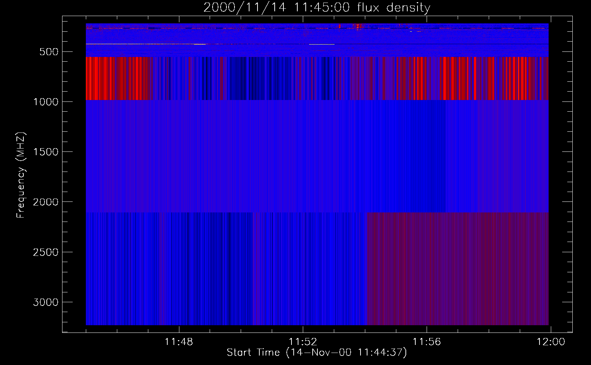The height and width of the screenshot is (365, 591).
Task: Click the 11:56 time tick label
Action: [427, 342]
